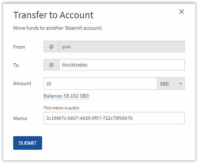Click the 'This memo is public' notice

click(61, 108)
